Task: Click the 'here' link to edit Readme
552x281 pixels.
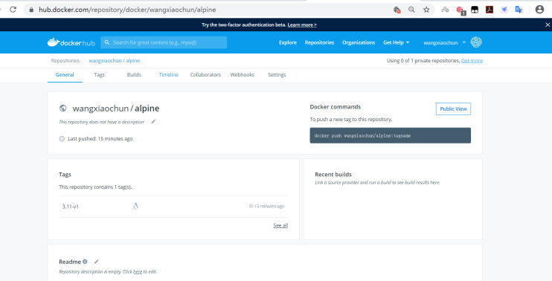Action: click(138, 272)
